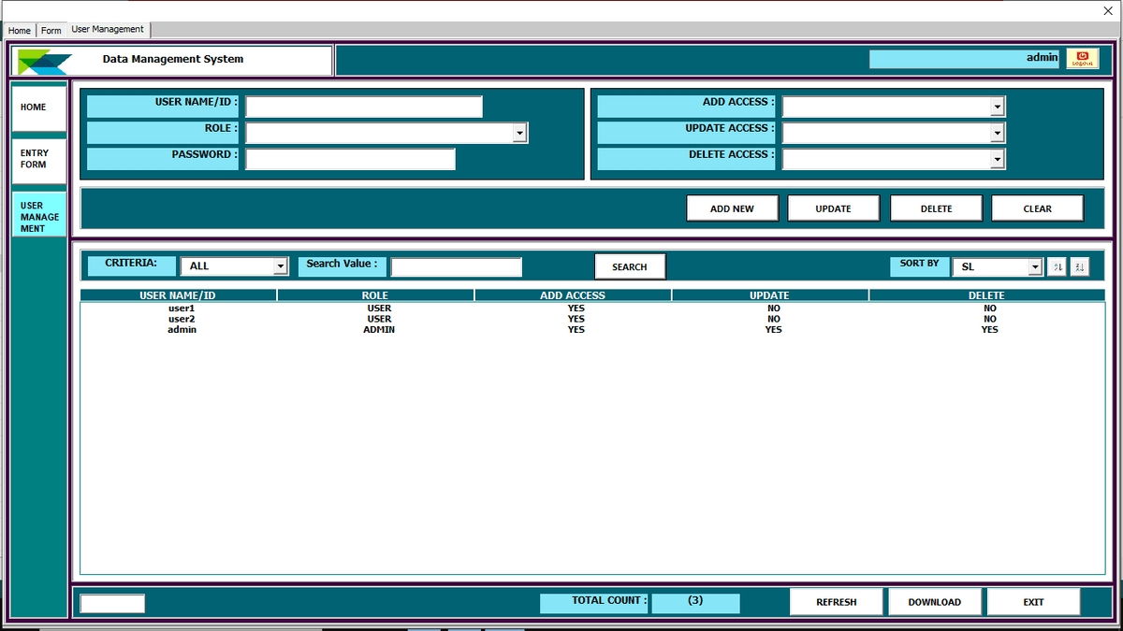Expand the ADD ACCESS dropdown
The image size is (1123, 631).
point(999,106)
